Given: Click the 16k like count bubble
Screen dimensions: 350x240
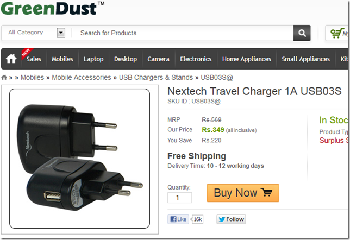Looking at the screenshot, I should point(197,219).
